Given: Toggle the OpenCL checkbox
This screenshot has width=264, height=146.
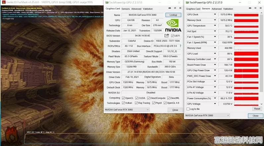Looking at the screenshot, I should pos(123,98).
